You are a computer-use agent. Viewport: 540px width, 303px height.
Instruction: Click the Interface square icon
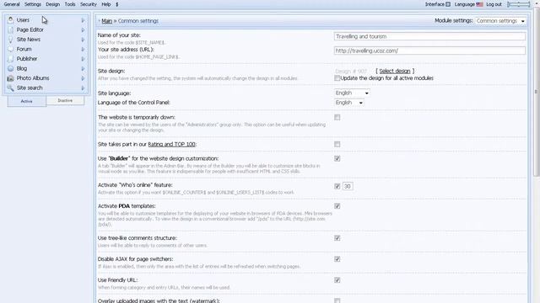(x=448, y=4)
